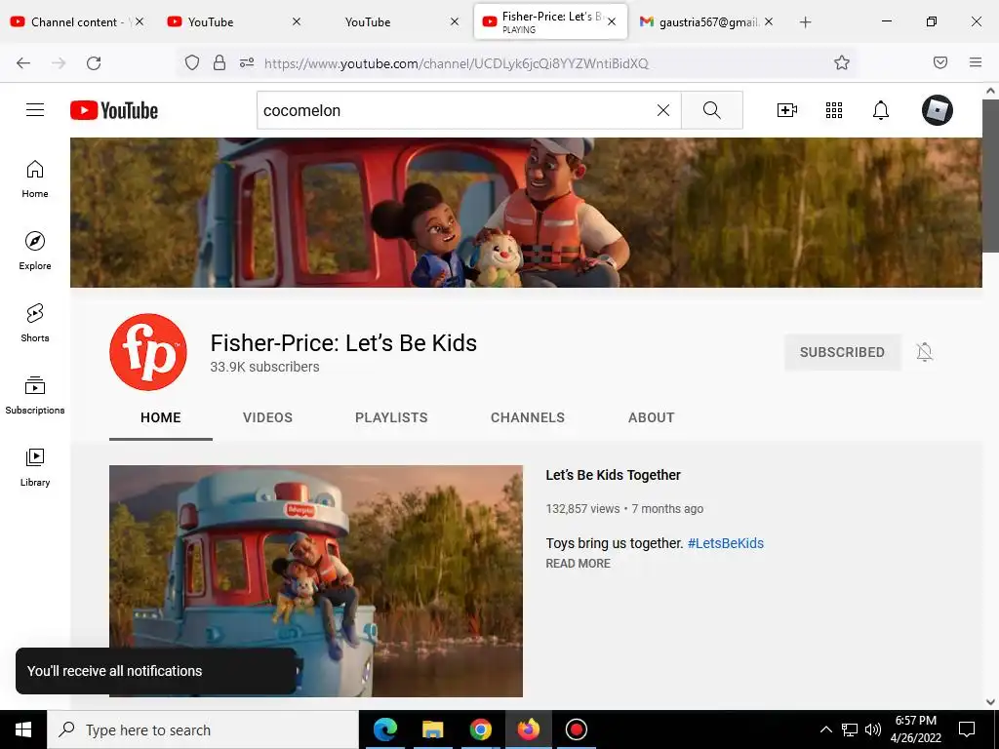The height and width of the screenshot is (749, 999).
Task: Go to Home in the sidebar
Action: 35,179
